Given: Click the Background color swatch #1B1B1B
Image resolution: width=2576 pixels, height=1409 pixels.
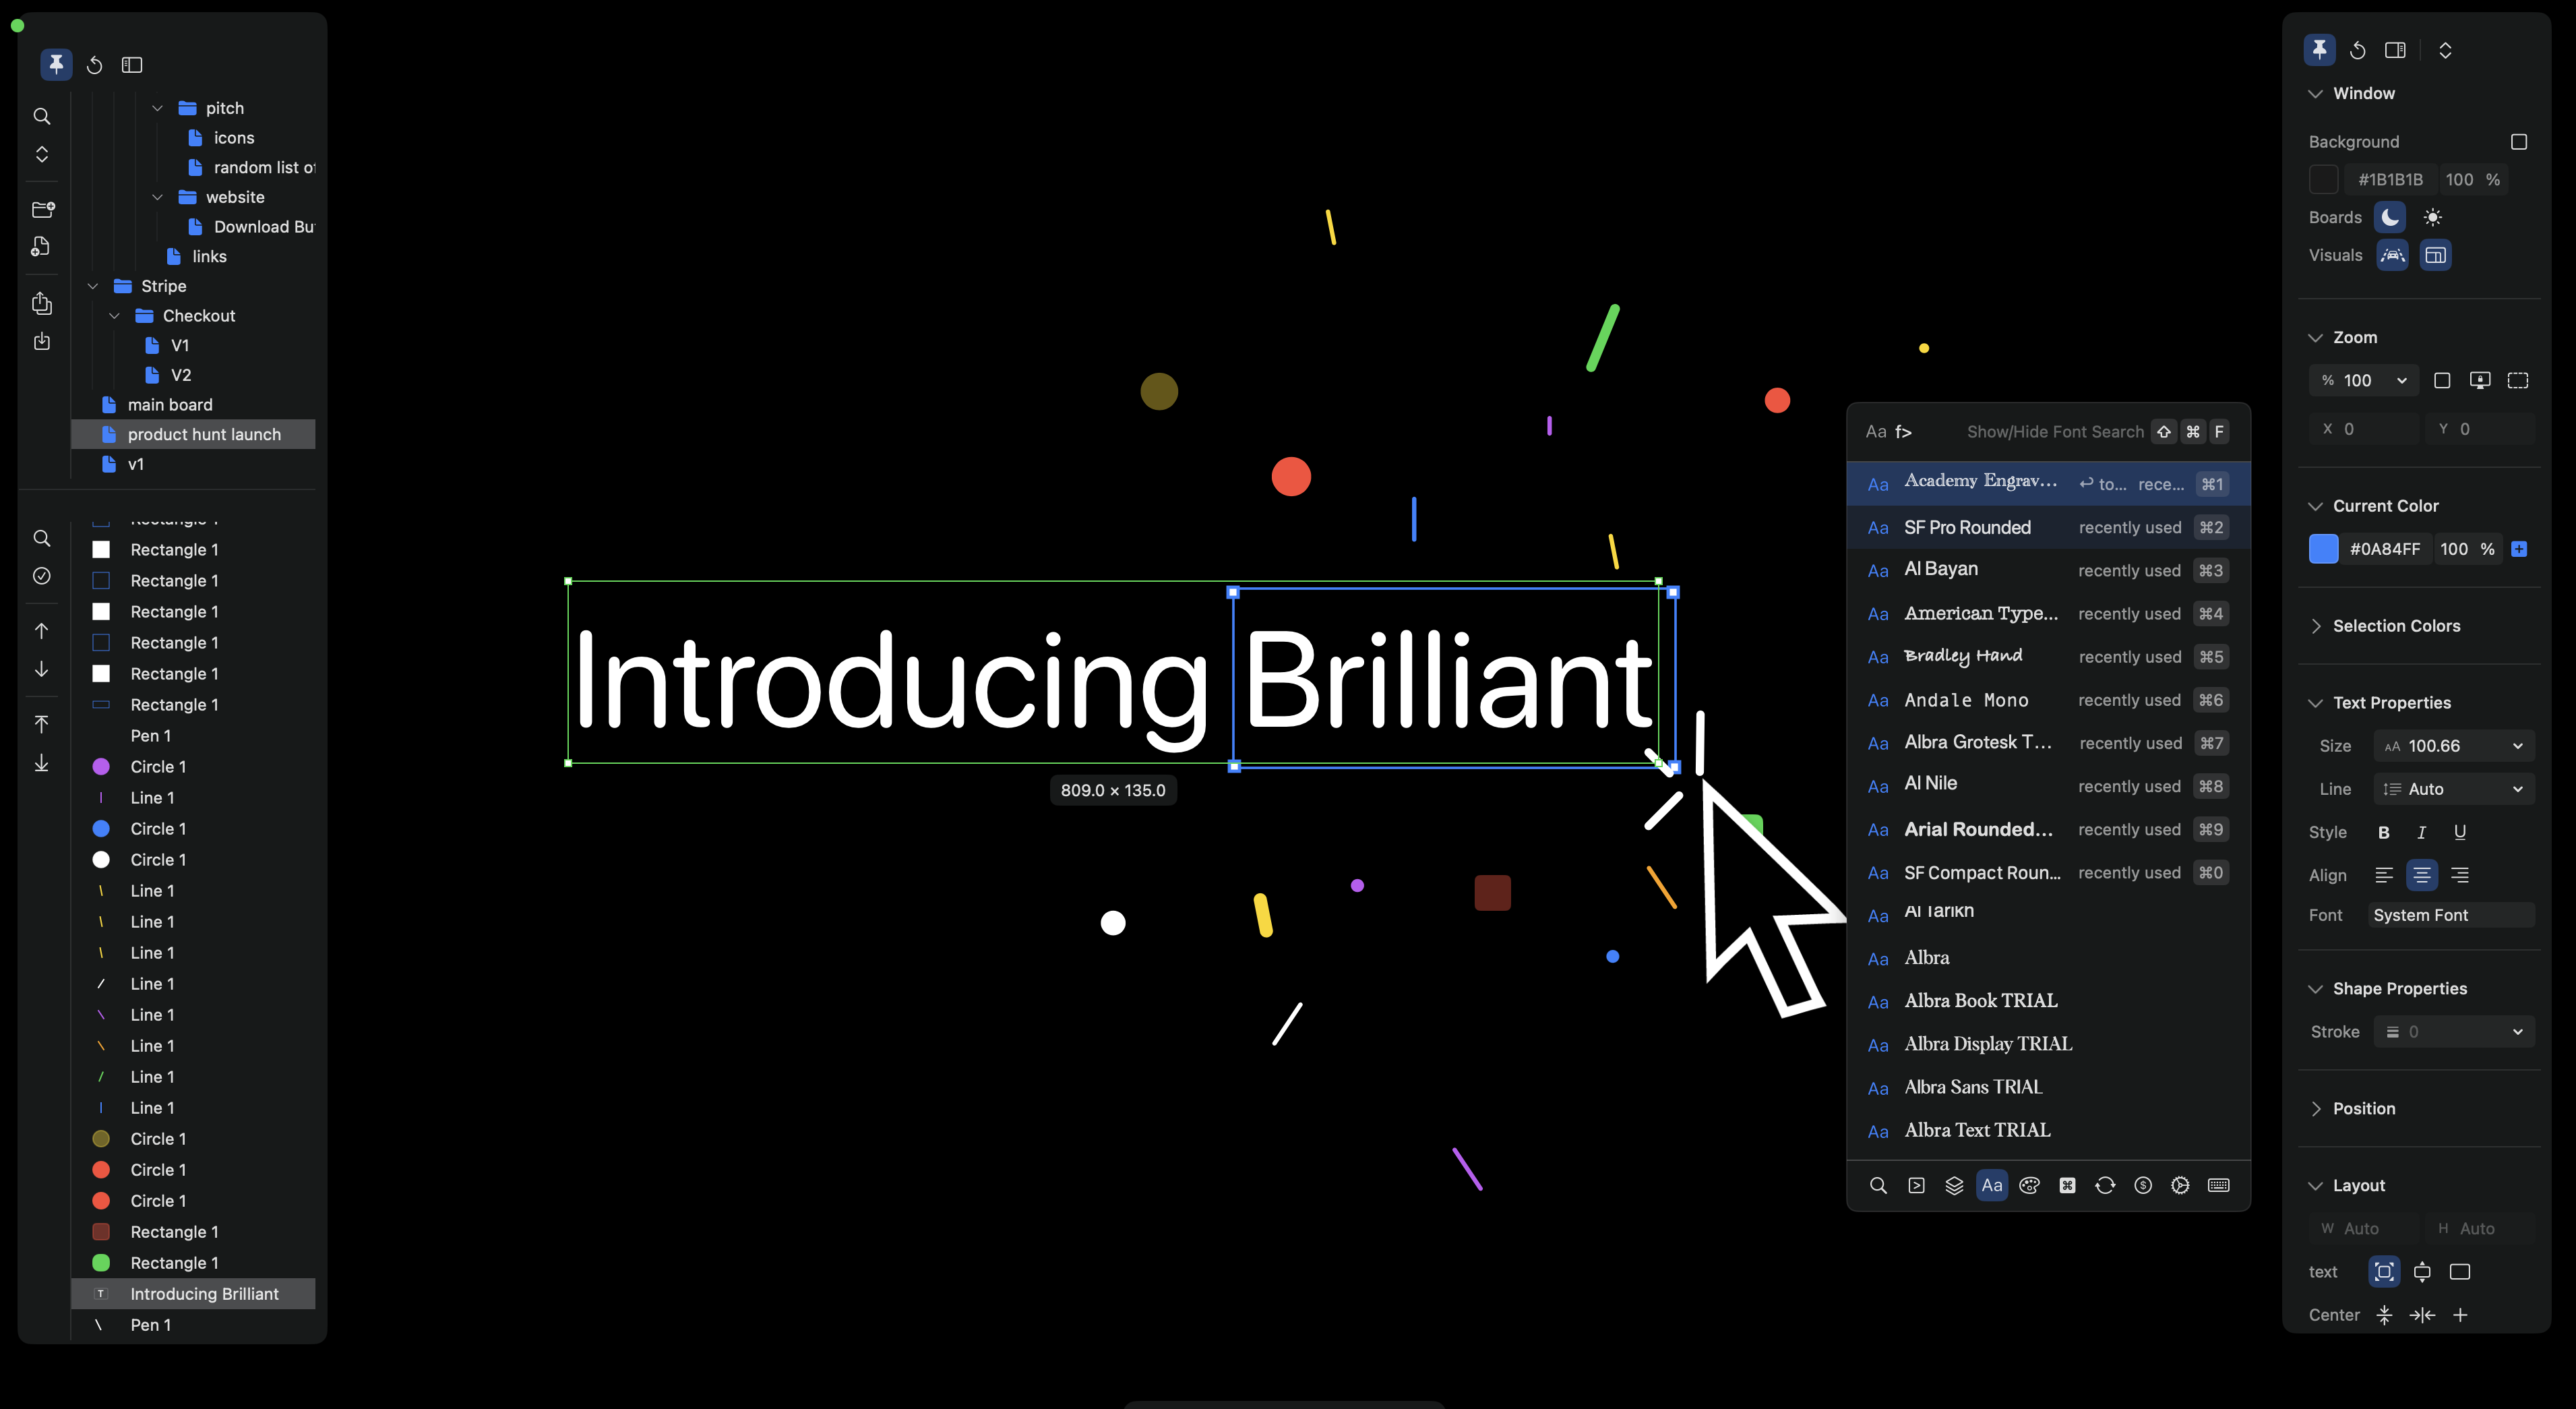Looking at the screenshot, I should (2323, 180).
